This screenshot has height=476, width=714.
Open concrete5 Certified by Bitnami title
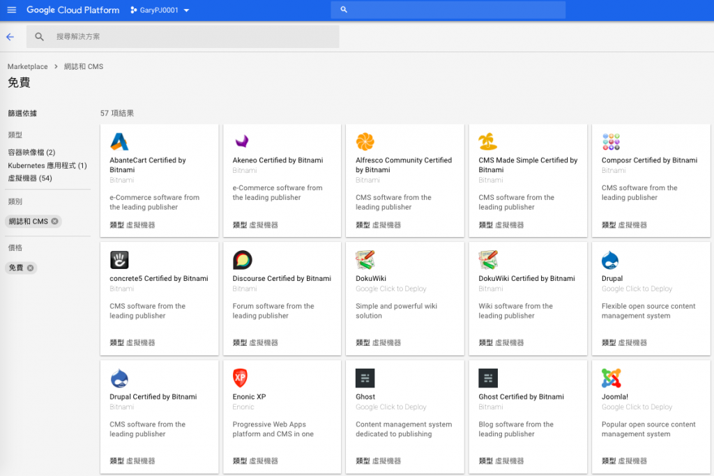pyautogui.click(x=159, y=279)
